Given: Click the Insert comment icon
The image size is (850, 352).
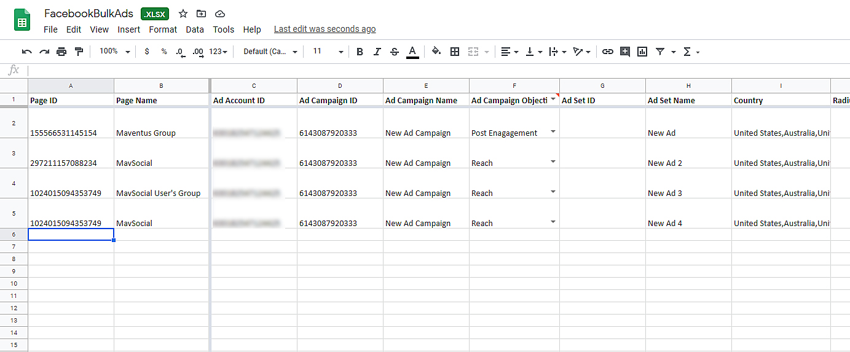Looking at the screenshot, I should (x=625, y=52).
